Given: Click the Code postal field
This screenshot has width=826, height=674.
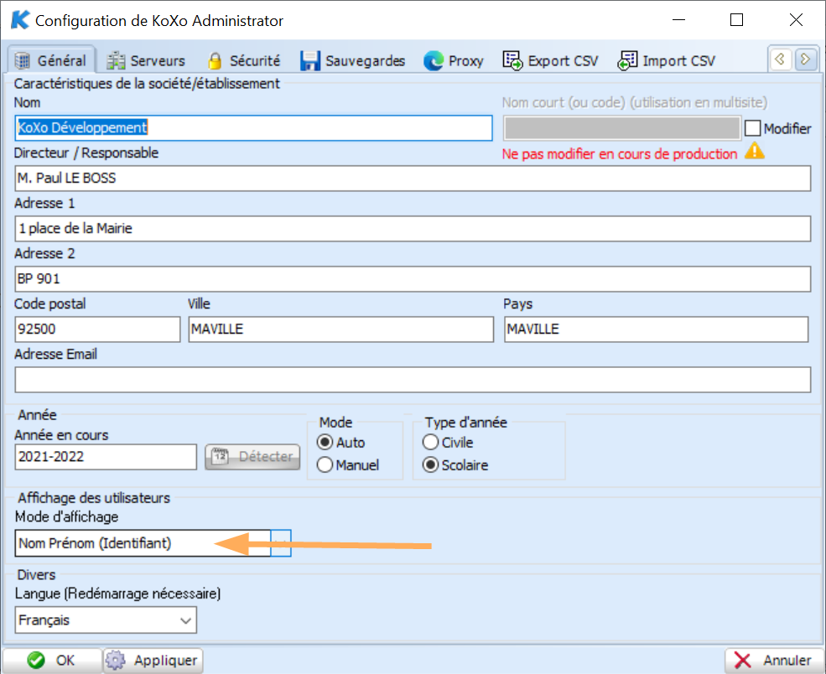Looking at the screenshot, I should tap(97, 329).
